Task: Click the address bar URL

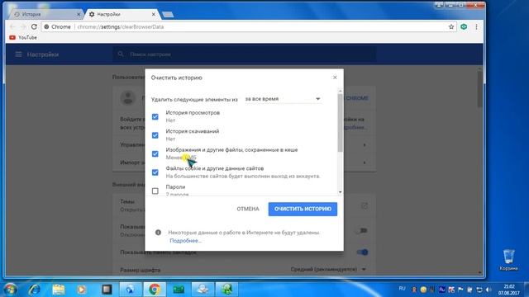Action: (x=121, y=26)
